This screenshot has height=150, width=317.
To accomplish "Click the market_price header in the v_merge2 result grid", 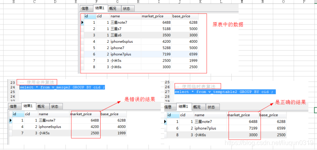I will (85, 114).
